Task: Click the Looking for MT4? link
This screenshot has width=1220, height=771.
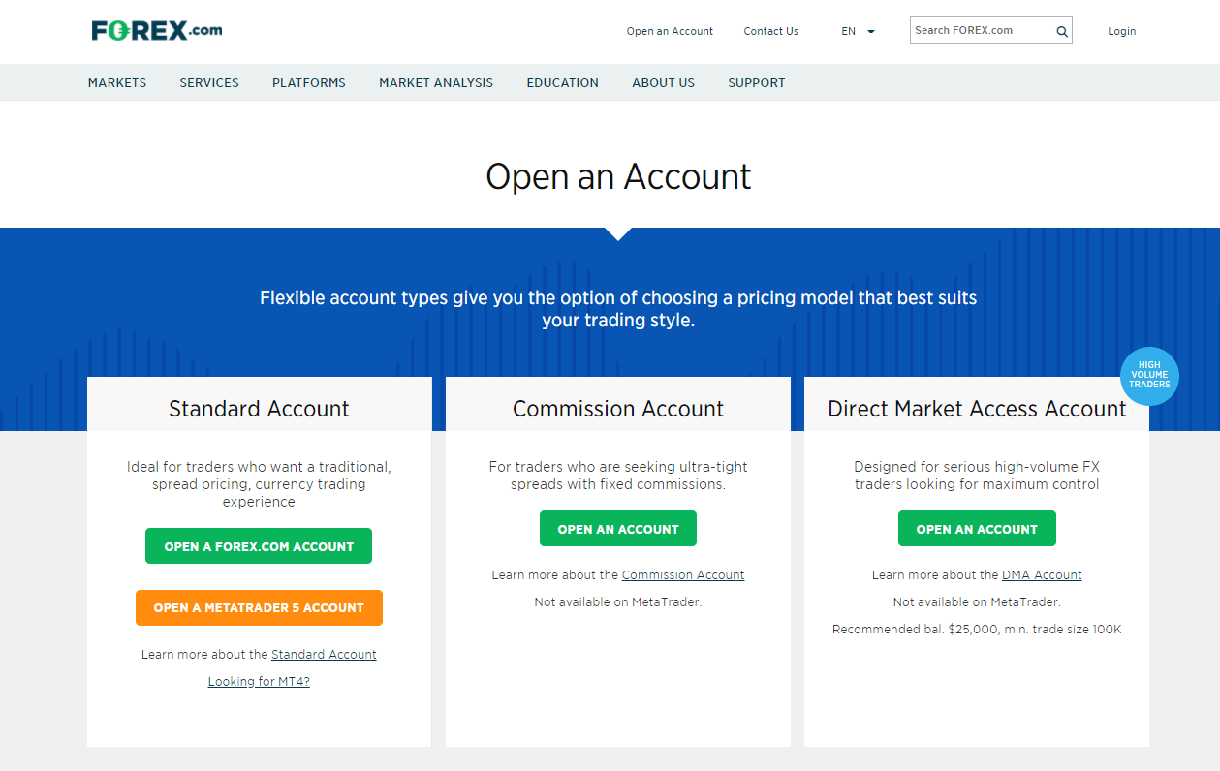Action: pyautogui.click(x=259, y=682)
